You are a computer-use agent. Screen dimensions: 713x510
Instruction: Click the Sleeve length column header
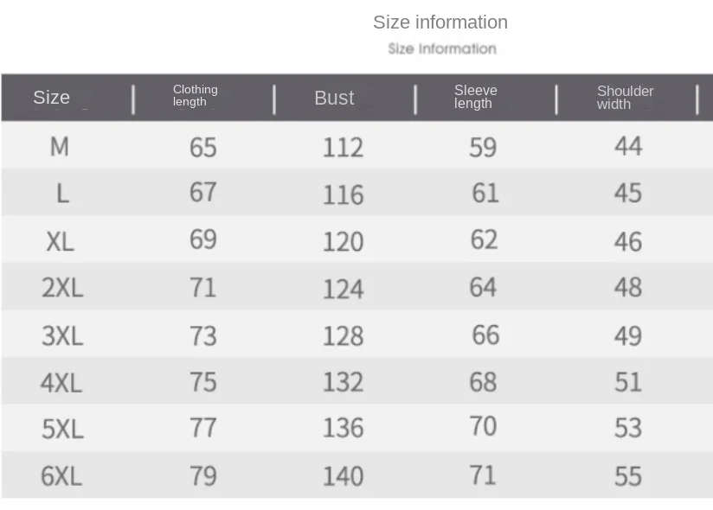click(x=476, y=97)
